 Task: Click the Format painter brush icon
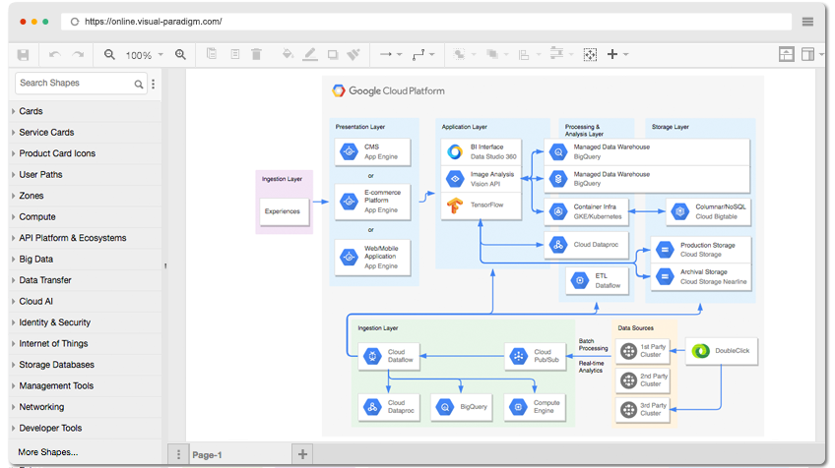point(353,54)
